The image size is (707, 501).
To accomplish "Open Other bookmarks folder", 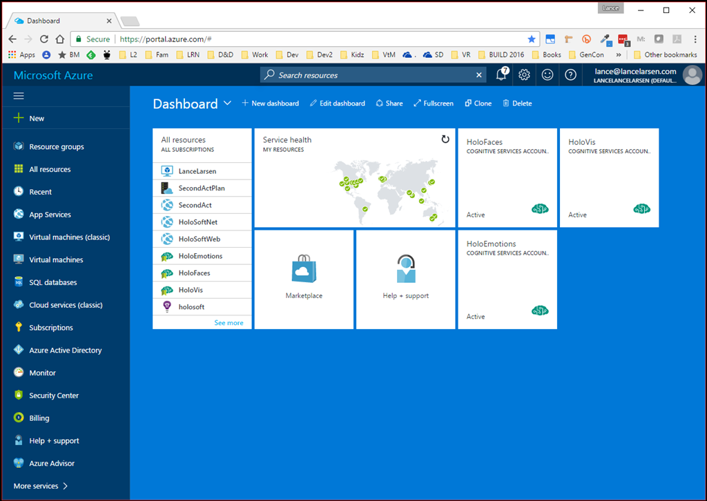I will coord(666,55).
